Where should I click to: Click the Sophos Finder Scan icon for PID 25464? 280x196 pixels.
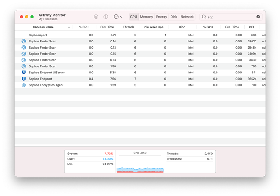tap(24, 48)
